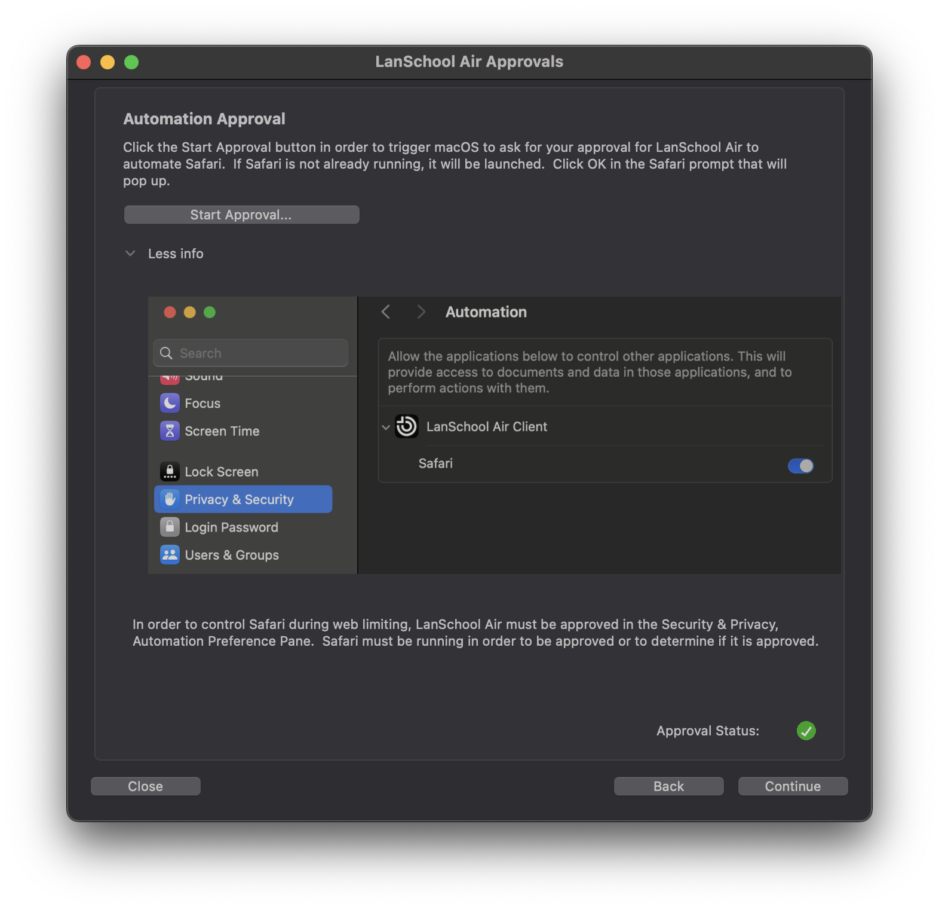Click the Lock Screen padlock icon

(x=170, y=472)
